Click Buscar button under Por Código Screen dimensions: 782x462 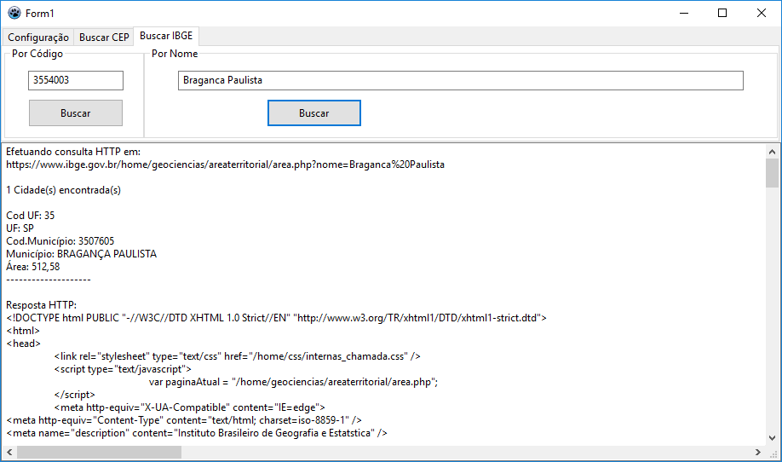pyautogui.click(x=76, y=113)
